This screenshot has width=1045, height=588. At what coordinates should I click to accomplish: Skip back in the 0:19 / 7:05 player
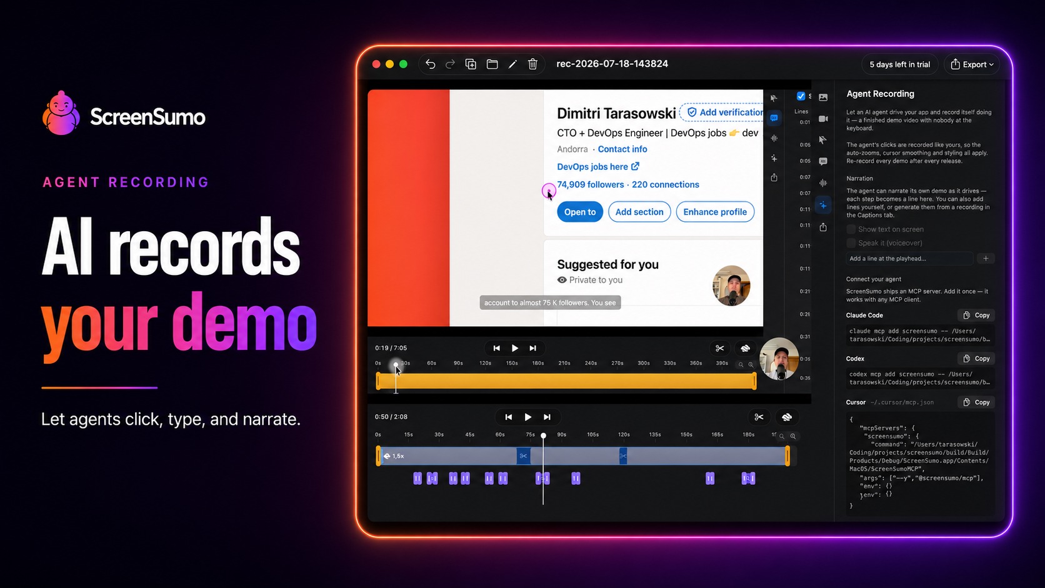pyautogui.click(x=496, y=348)
